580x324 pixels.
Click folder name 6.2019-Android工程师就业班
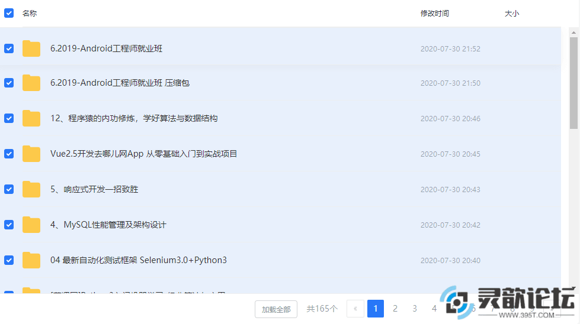[106, 48]
